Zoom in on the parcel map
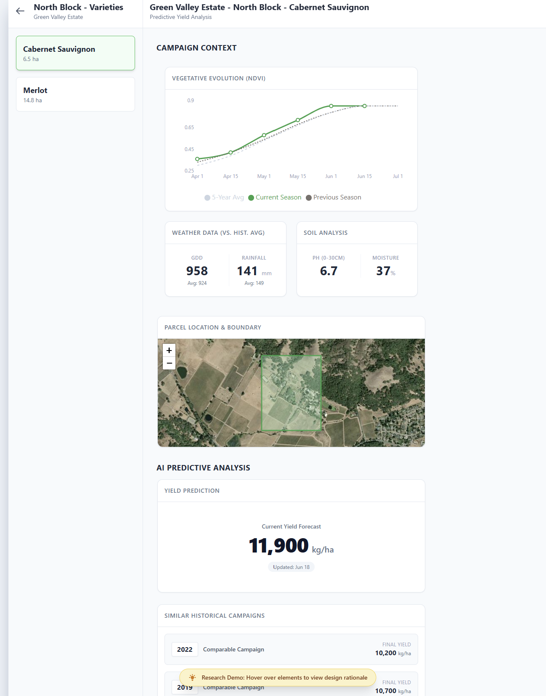Viewport: 546px width, 696px height. click(169, 350)
